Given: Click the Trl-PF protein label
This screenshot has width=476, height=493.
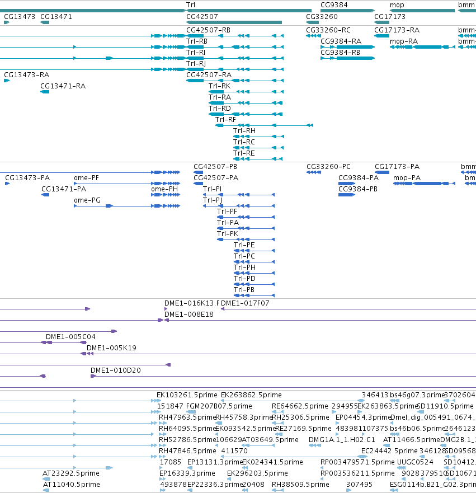Looking at the screenshot, I should (227, 212).
